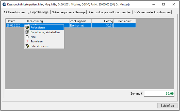
Task: Open the 2 Depotbeträge tab
Action: click(x=38, y=12)
